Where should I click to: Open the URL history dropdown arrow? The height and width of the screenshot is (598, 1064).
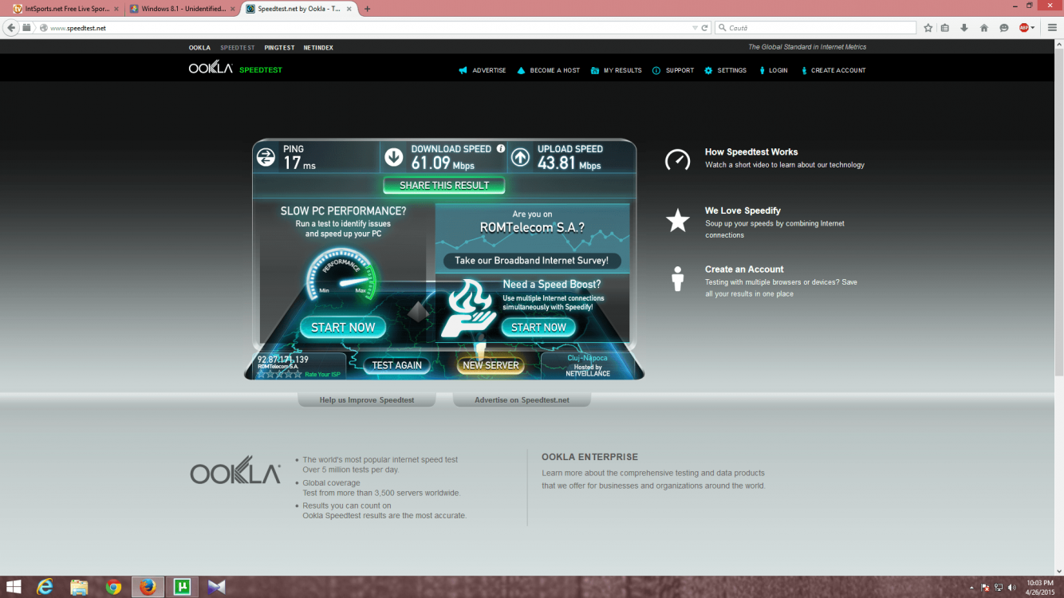pos(695,28)
